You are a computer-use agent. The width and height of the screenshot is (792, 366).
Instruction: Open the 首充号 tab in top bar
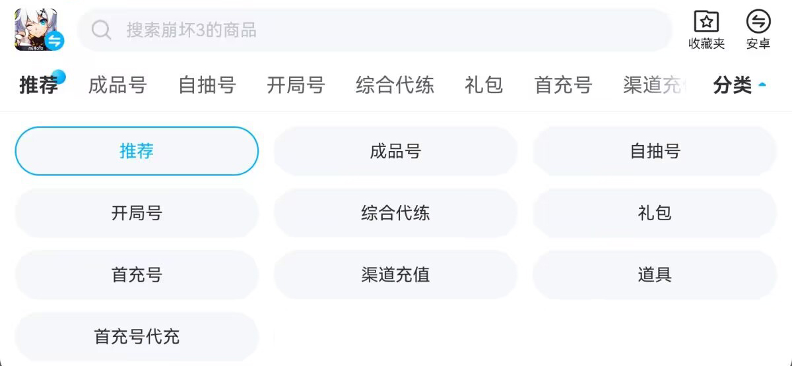[x=563, y=85]
